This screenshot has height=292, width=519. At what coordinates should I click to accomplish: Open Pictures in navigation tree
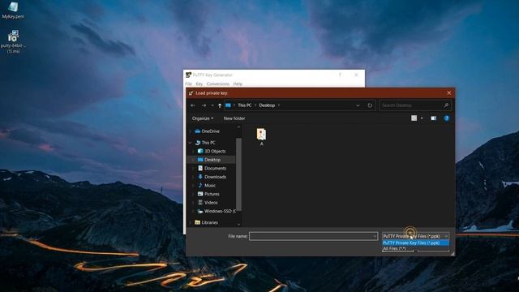coord(212,194)
